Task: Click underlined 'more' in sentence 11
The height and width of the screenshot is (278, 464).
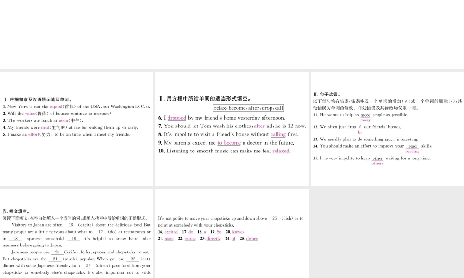Action: coord(366,115)
